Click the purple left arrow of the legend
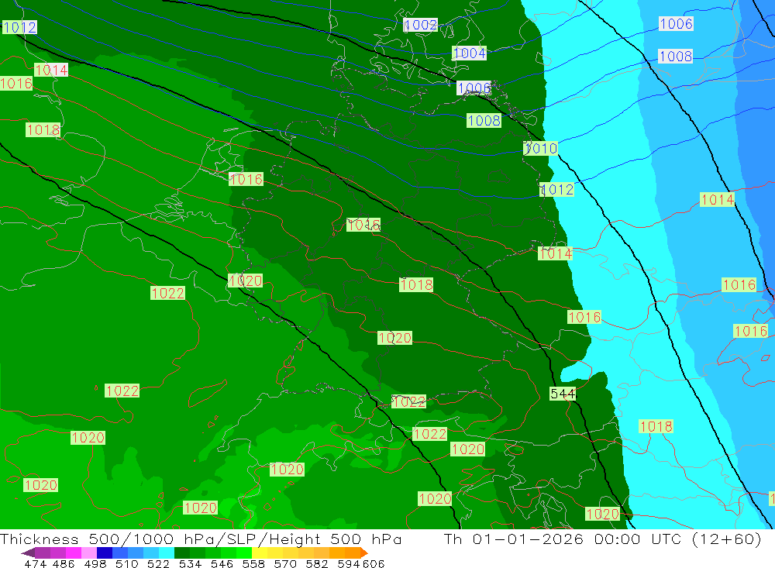775x568 pixels. coord(27,553)
